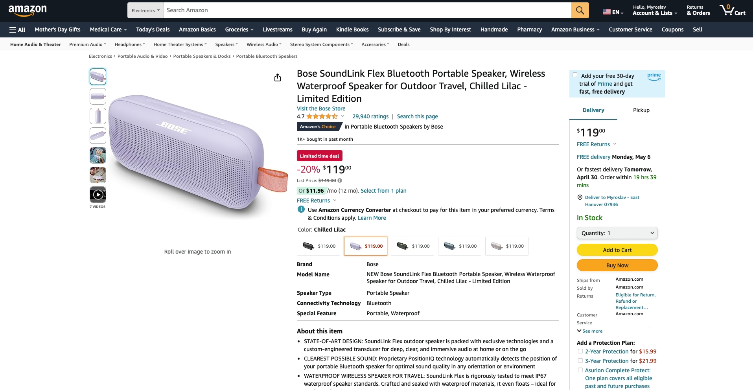This screenshot has width=753, height=390.
Task: Enable the 2-Year Protection plan checkbox
Action: point(580,351)
